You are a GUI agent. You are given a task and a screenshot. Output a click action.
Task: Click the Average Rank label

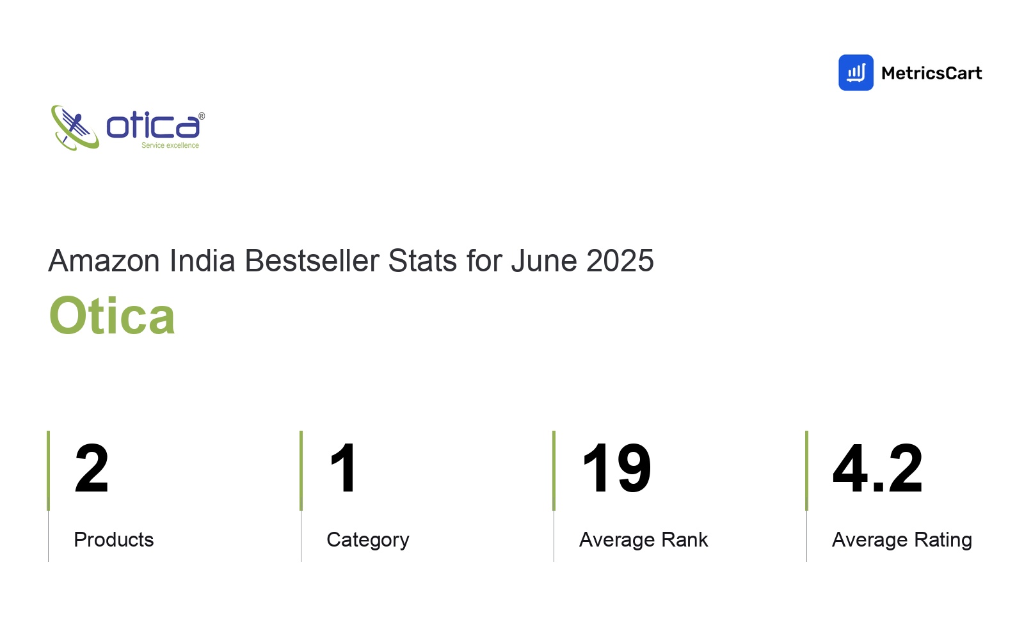(644, 540)
